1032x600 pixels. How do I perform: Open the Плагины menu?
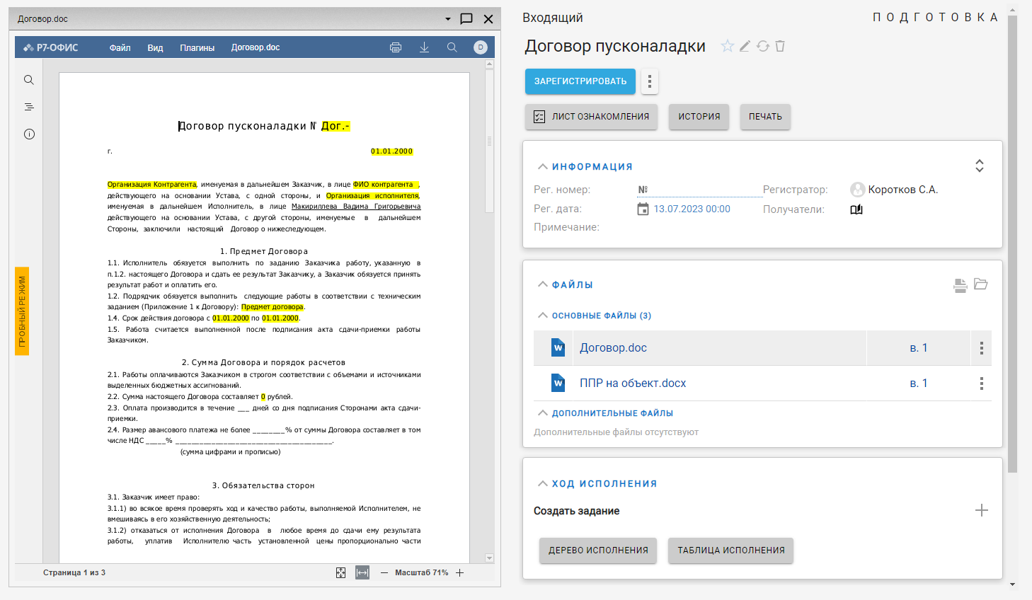click(x=197, y=47)
